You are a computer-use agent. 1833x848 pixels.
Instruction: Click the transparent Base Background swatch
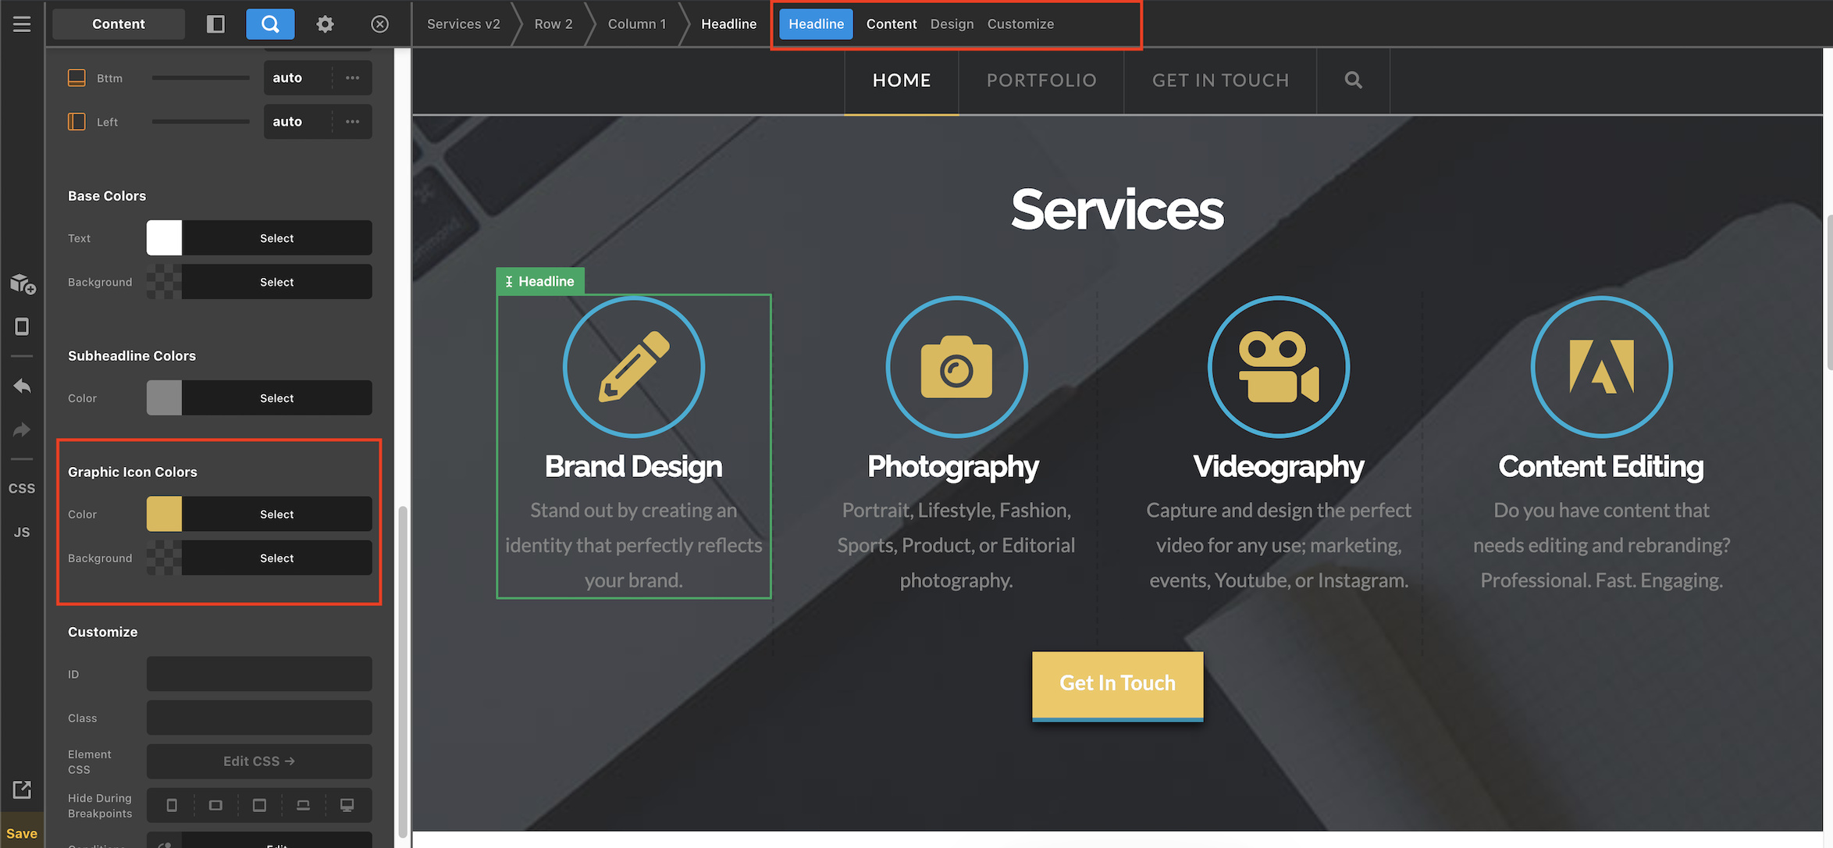164,282
